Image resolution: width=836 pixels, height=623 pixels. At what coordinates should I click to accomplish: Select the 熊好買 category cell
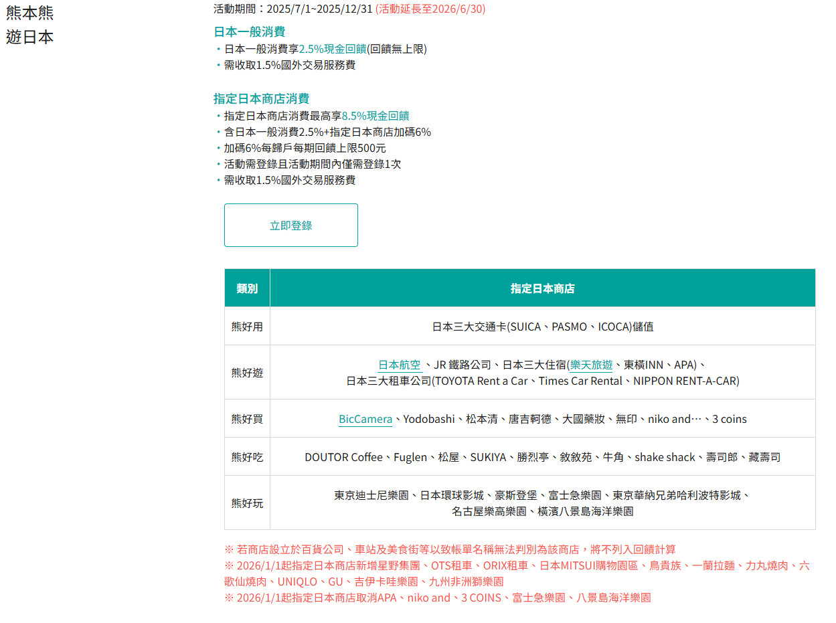point(247,419)
